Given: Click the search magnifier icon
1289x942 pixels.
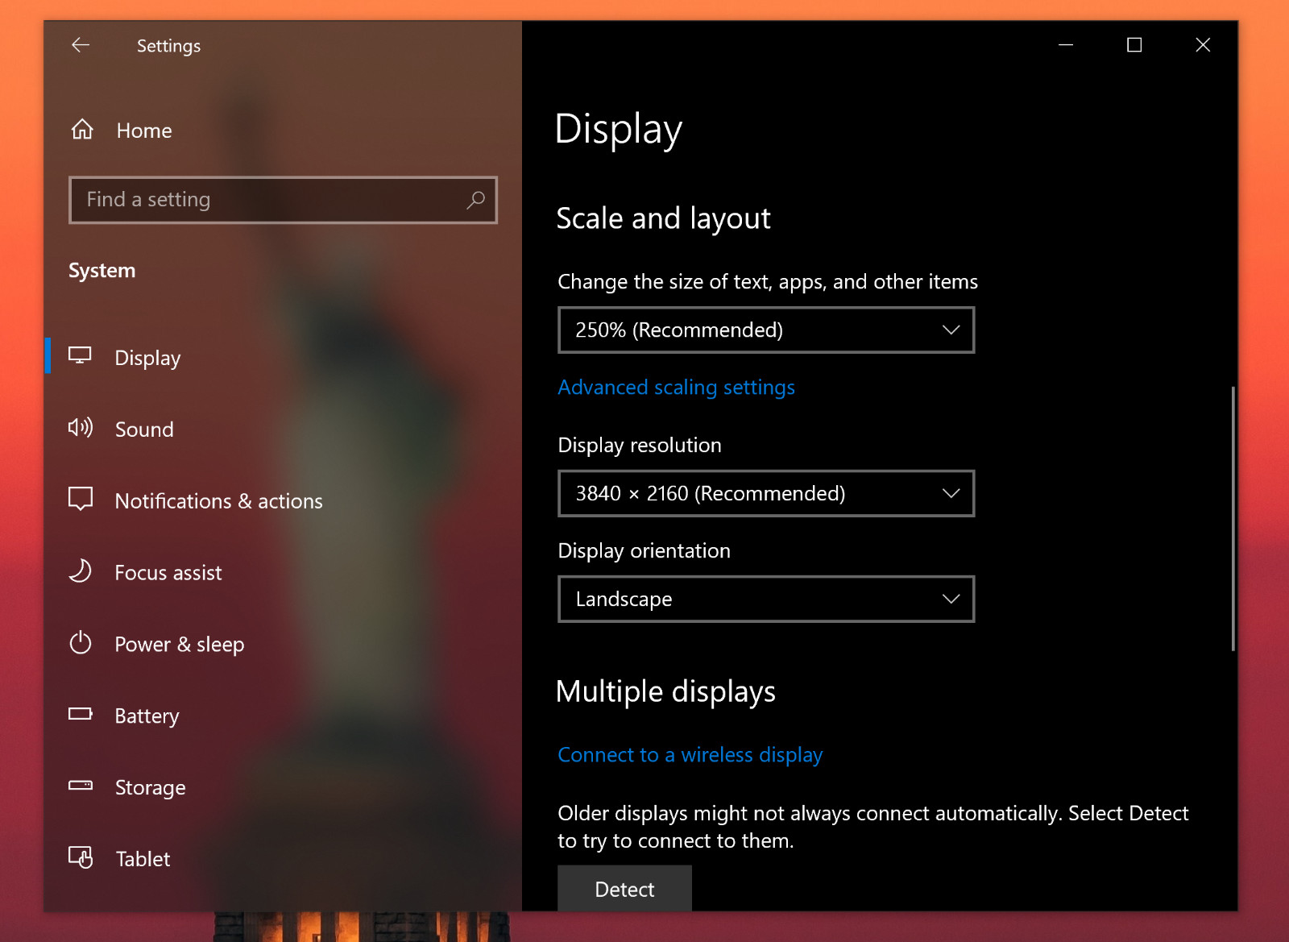Looking at the screenshot, I should (x=475, y=199).
